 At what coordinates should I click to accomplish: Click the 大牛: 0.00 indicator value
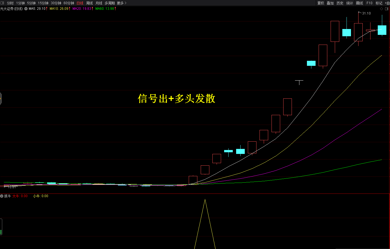[x=20, y=196]
